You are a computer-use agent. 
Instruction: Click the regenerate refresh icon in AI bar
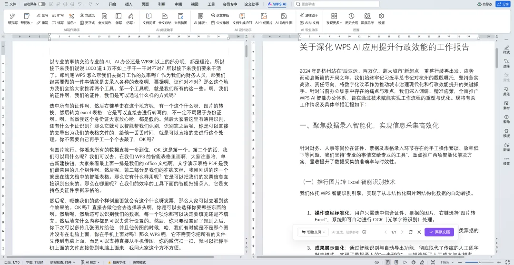[x=410, y=232]
